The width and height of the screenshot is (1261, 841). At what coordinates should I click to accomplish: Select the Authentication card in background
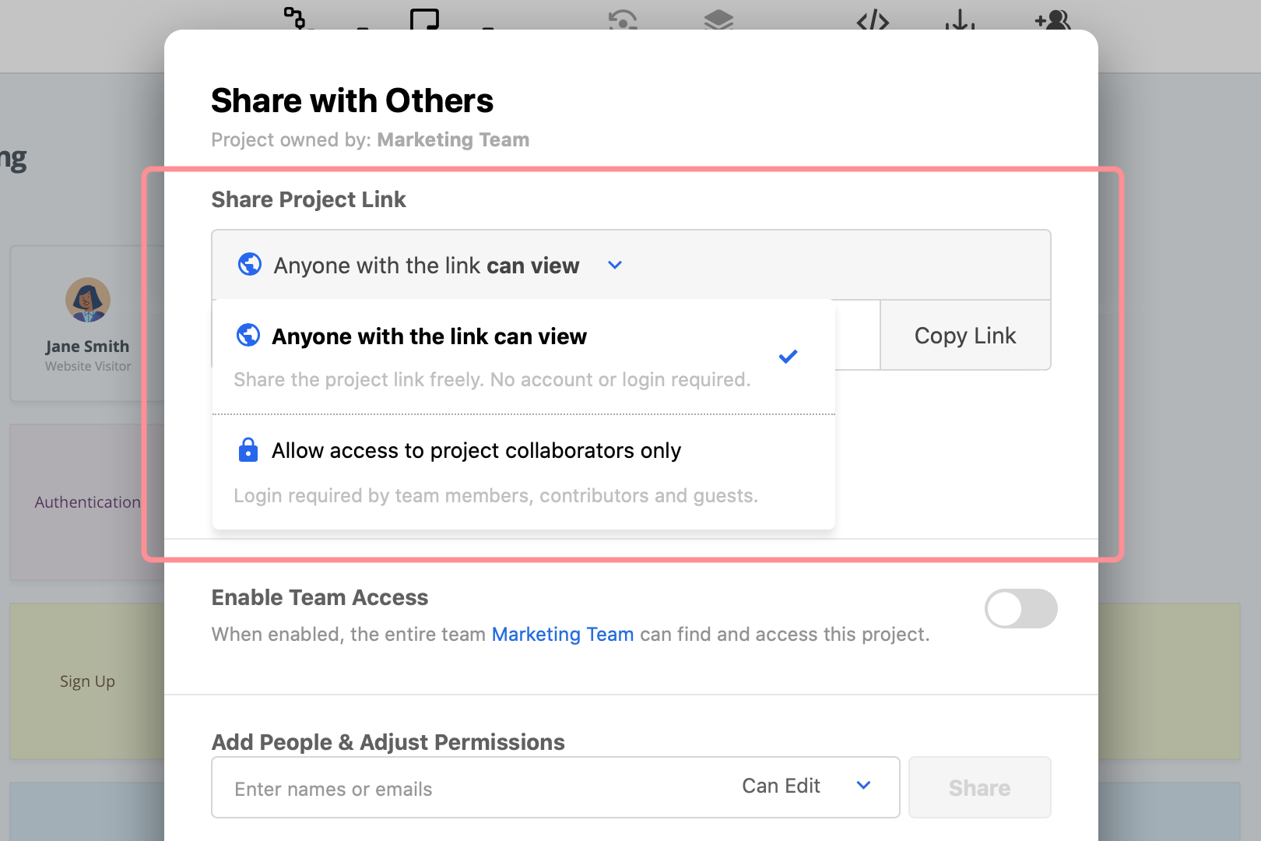87,502
